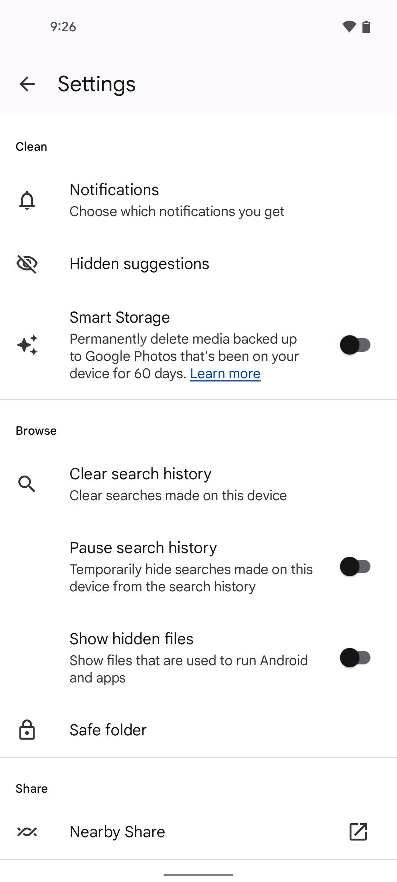
Task: Tap the Nearby Share label
Action: tap(117, 832)
